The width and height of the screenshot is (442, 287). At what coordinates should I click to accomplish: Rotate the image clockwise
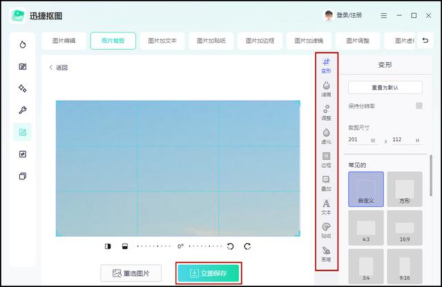247,246
